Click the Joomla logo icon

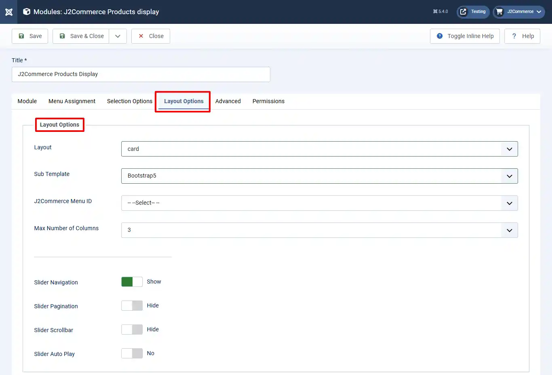pos(9,12)
